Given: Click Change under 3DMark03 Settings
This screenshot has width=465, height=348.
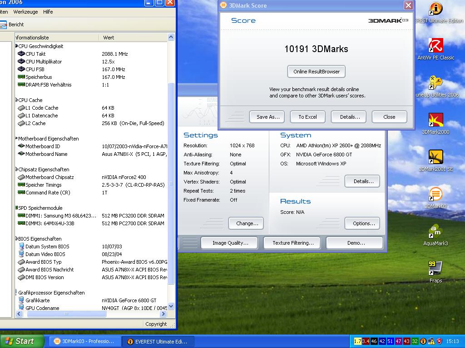Looking at the screenshot, I should 246,223.
